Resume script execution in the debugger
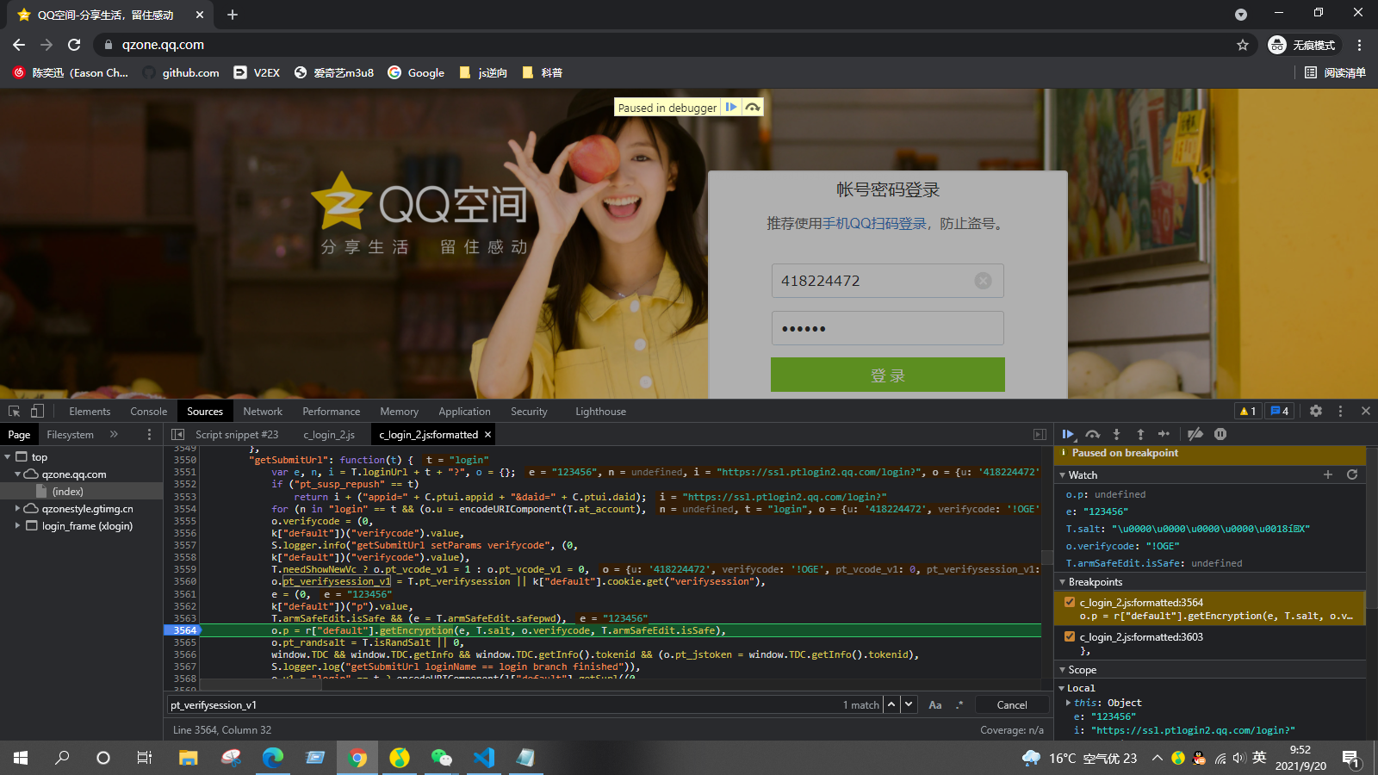 pos(1069,434)
